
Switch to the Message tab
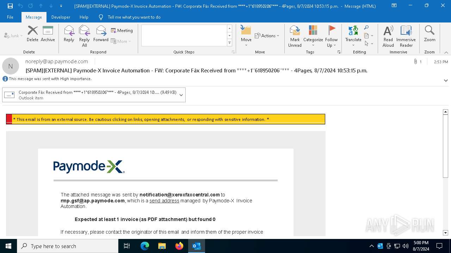34,17
